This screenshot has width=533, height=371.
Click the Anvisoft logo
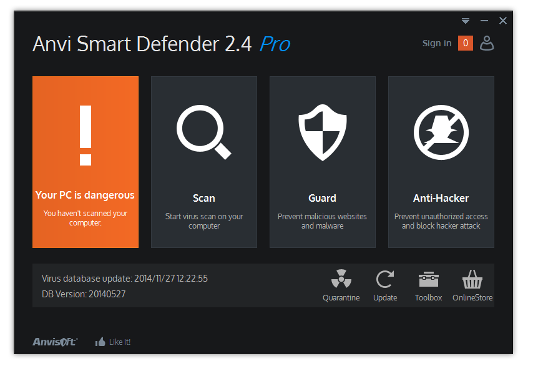[55, 342]
